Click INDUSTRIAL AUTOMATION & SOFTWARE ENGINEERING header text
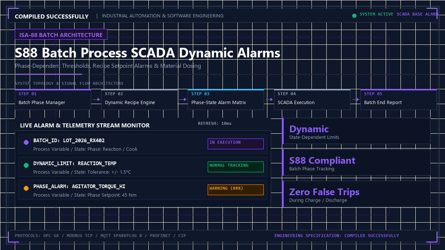This screenshot has height=250, width=445. [163, 16]
